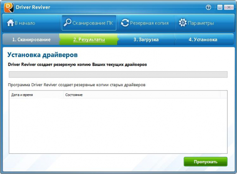Minimize the Driver Reviver window
Screen dimensions: 237x174
[x=220, y=8]
